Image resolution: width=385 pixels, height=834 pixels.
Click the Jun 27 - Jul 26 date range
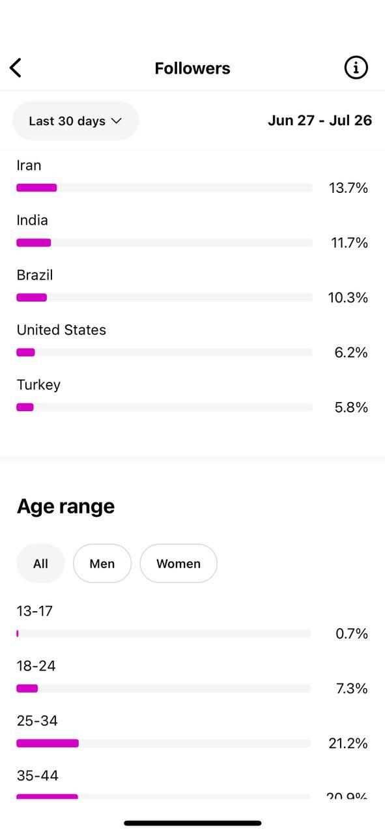click(320, 121)
